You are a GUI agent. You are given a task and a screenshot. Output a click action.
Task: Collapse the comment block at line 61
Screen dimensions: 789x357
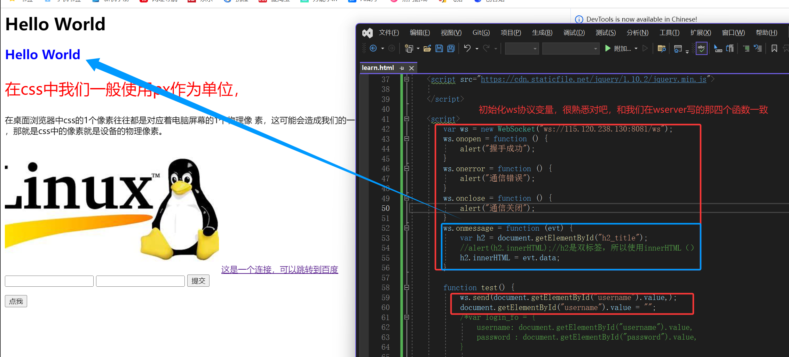coord(407,317)
